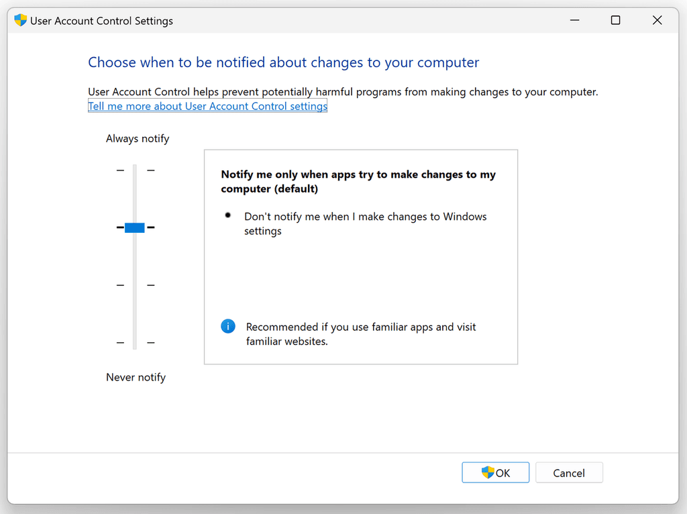Dismiss the dialog with Cancel
Viewport: 687px width, 514px height.
[x=569, y=472]
